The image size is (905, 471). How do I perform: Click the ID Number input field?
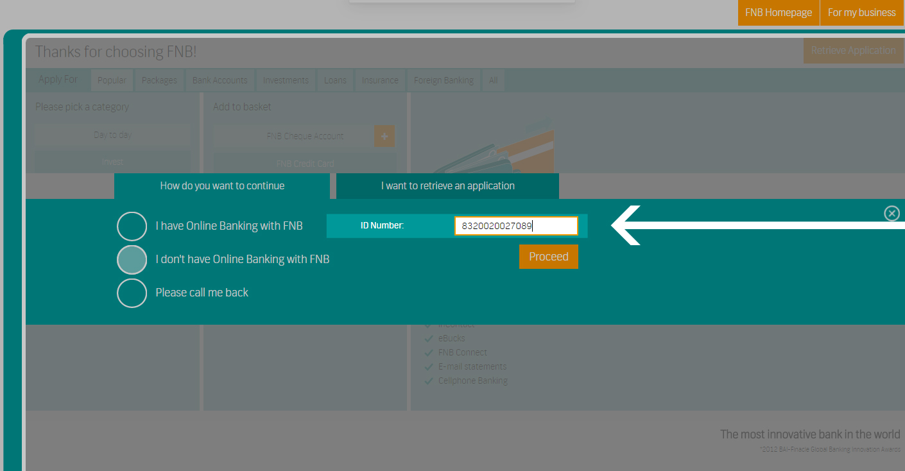click(x=515, y=226)
